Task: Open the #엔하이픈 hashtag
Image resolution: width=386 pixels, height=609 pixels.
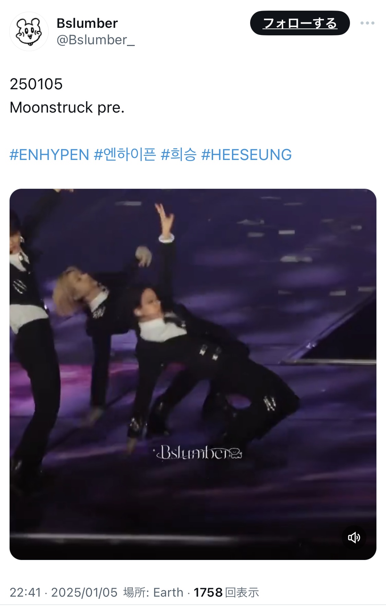Action: click(125, 155)
